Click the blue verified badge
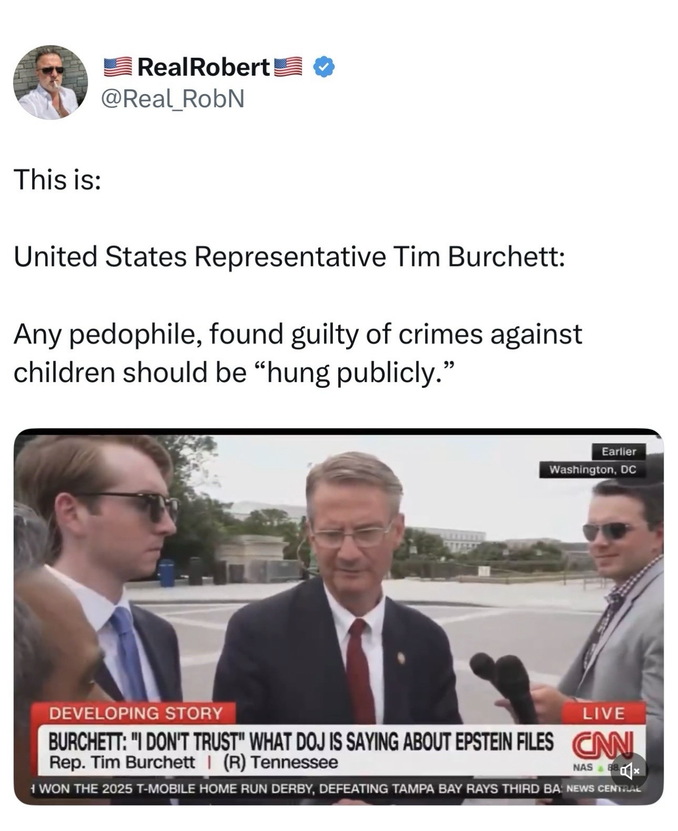Viewport: 678px width, 831px height. 324,67
